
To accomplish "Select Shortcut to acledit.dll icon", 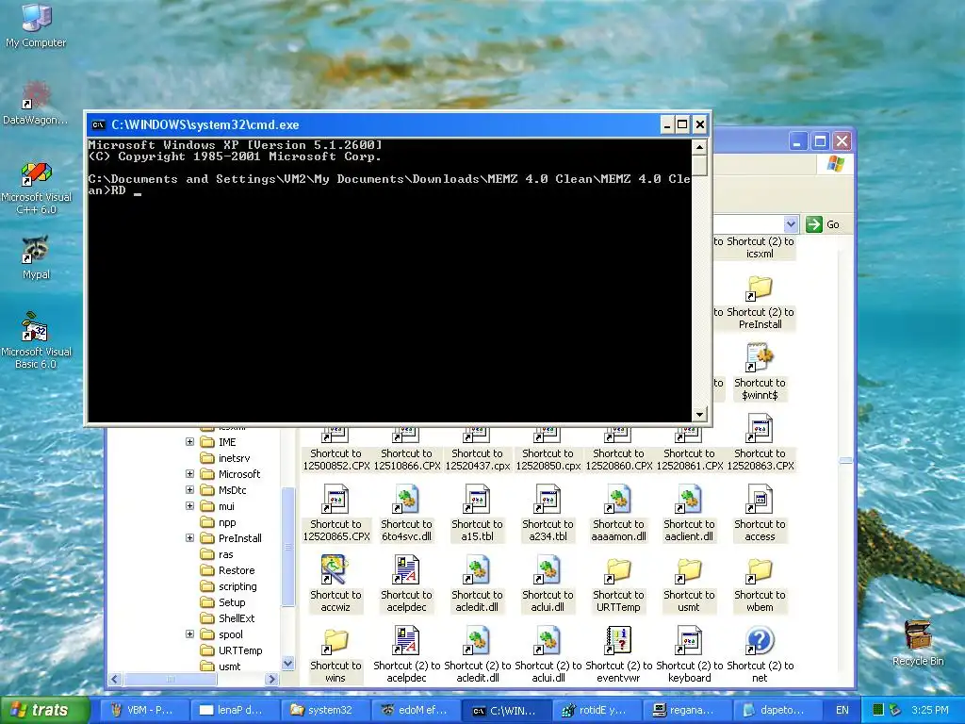I will point(477,584).
